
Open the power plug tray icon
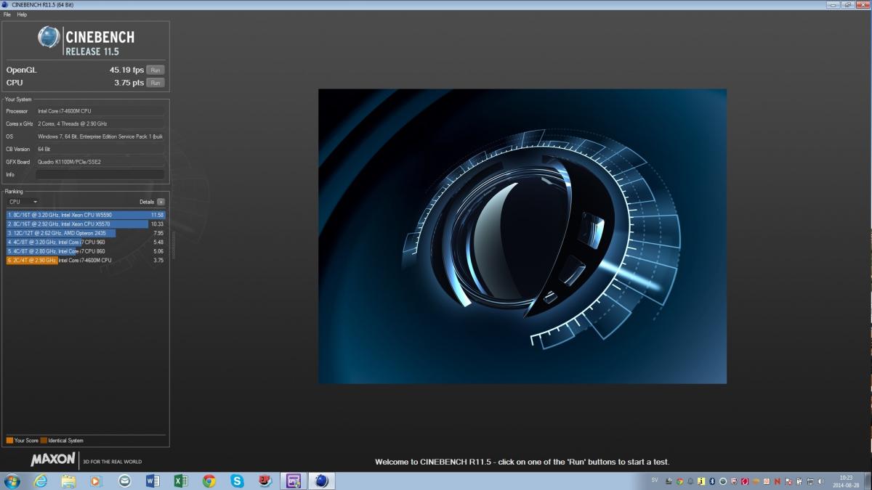[799, 481]
